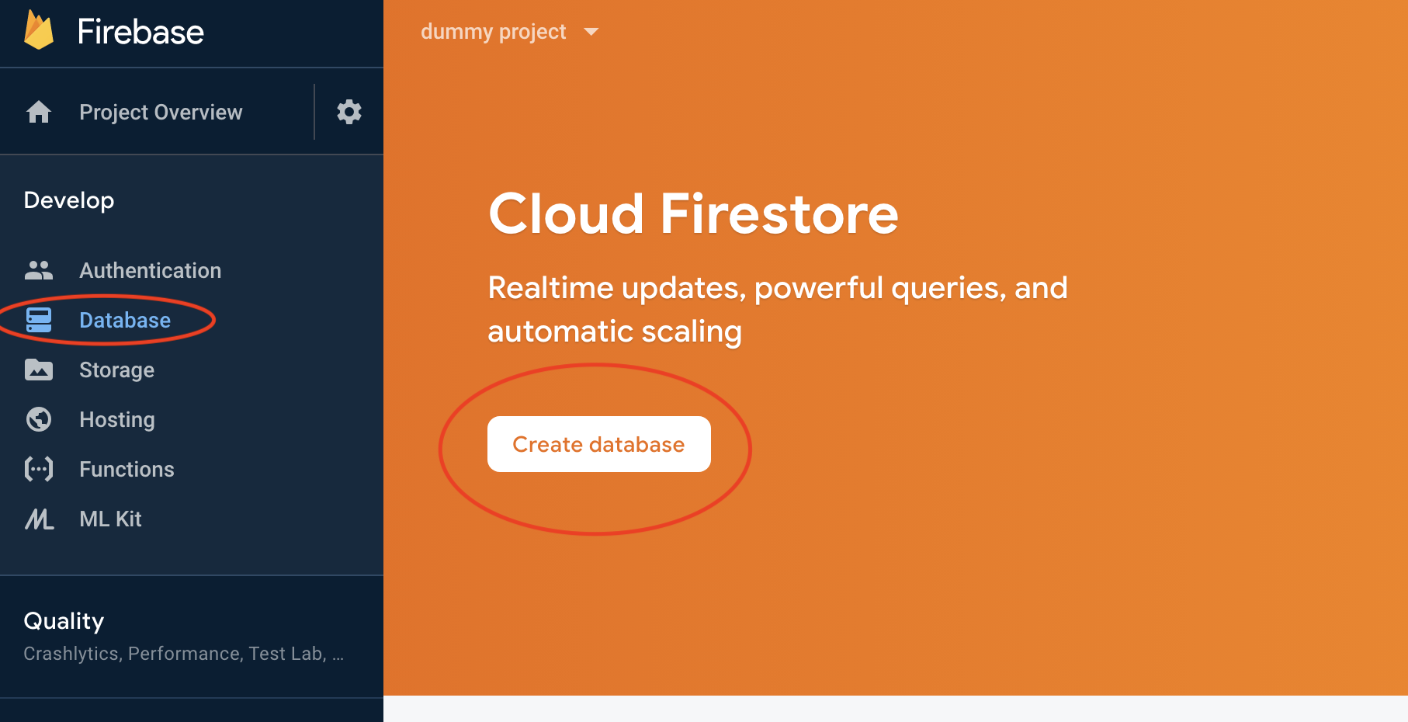Click the Storage folder image icon
Viewport: 1408px width, 722px height.
39,370
